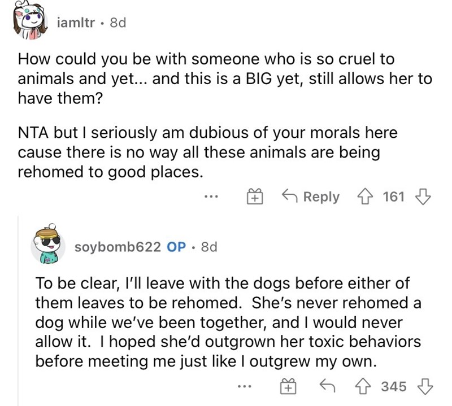Image resolution: width=452 pixels, height=406 pixels.
Task: Click reply arrow under soybomb622's comment
Action: point(326,386)
